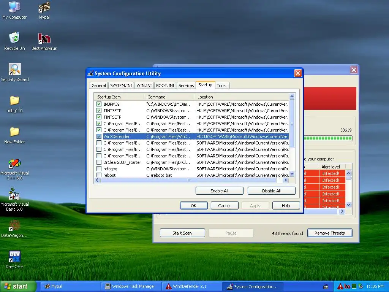Uncheck the WinXDefender startup item checkbox
This screenshot has height=292, width=389.
(x=99, y=136)
